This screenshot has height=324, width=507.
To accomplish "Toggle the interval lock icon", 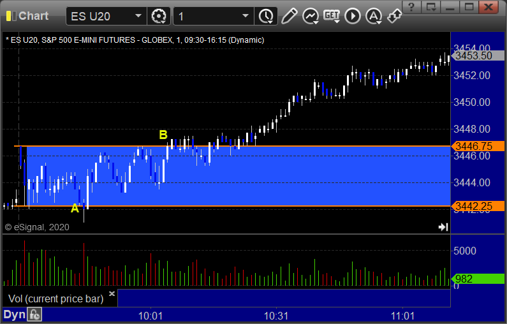I will click(x=34, y=314).
